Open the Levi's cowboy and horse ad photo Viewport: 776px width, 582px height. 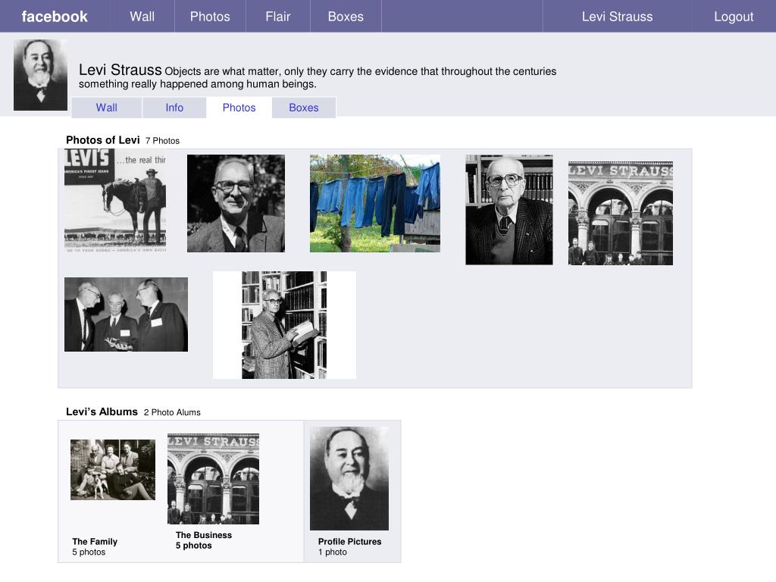[115, 200]
